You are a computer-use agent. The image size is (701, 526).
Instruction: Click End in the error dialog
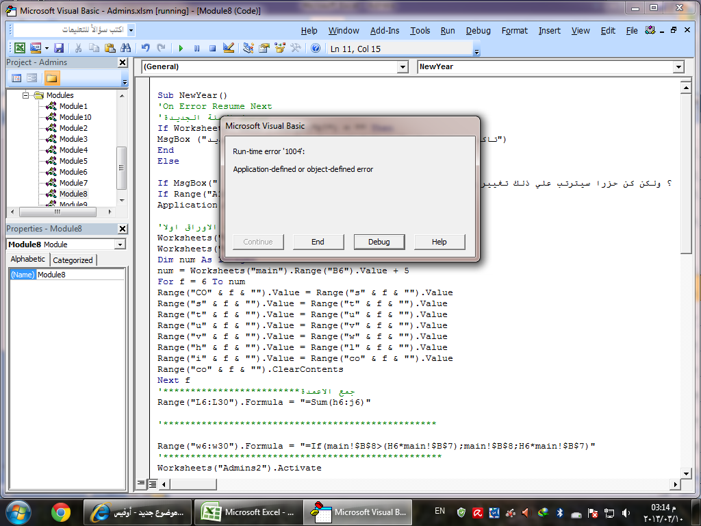click(318, 242)
